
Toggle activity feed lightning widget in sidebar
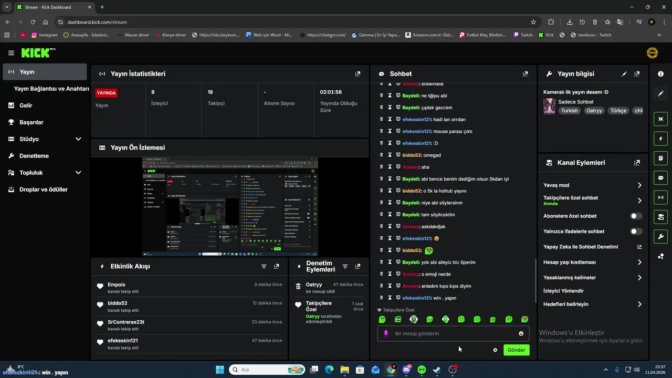[661, 139]
